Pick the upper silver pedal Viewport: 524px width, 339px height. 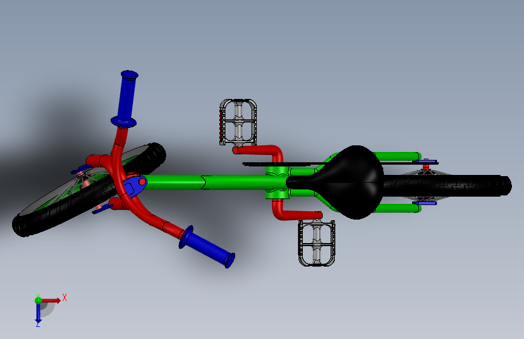[238, 122]
